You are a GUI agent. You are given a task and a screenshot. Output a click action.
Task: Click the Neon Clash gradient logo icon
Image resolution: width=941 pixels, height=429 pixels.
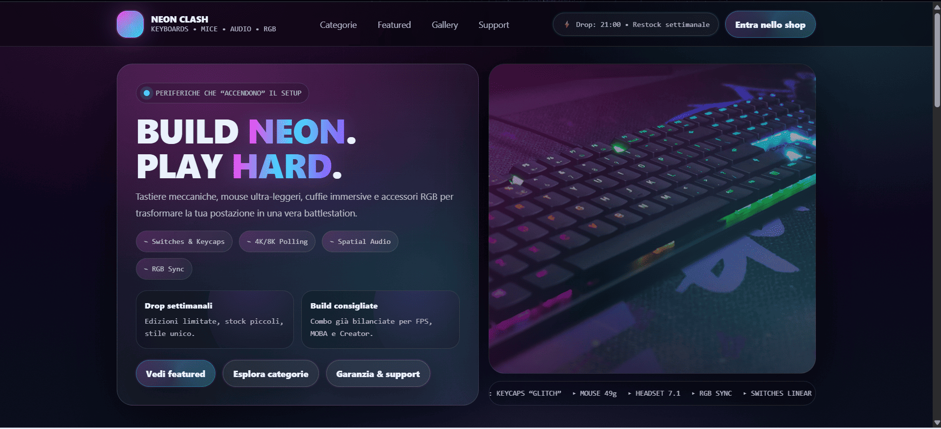(x=130, y=24)
